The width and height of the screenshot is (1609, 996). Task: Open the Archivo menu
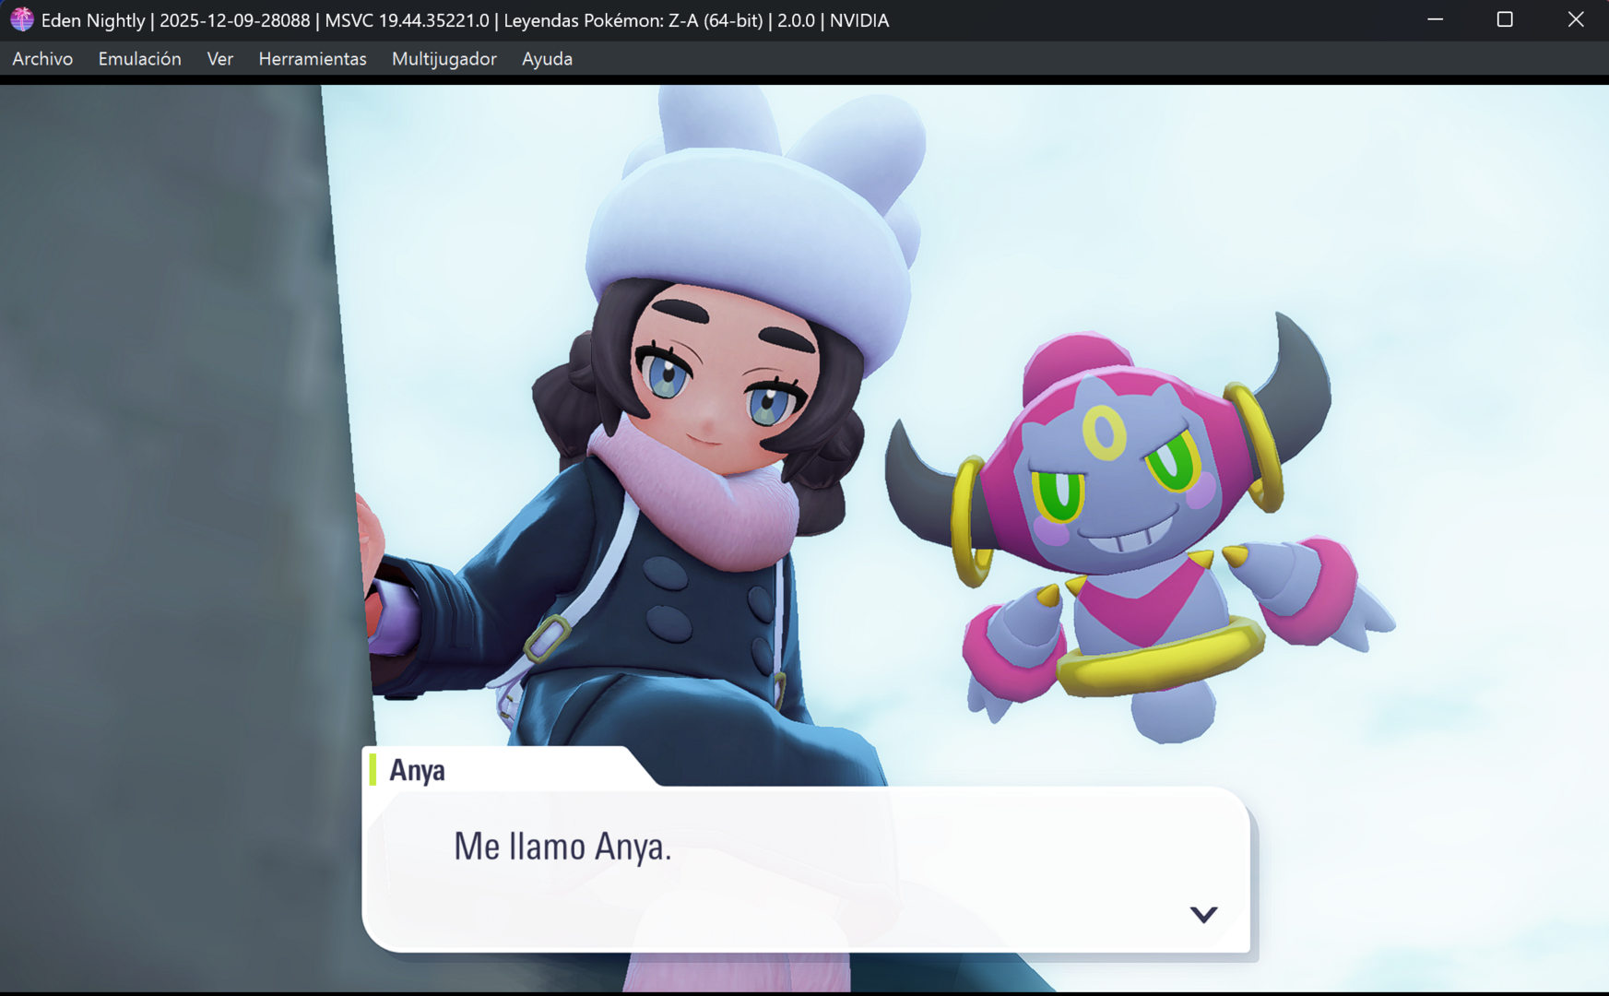point(42,59)
